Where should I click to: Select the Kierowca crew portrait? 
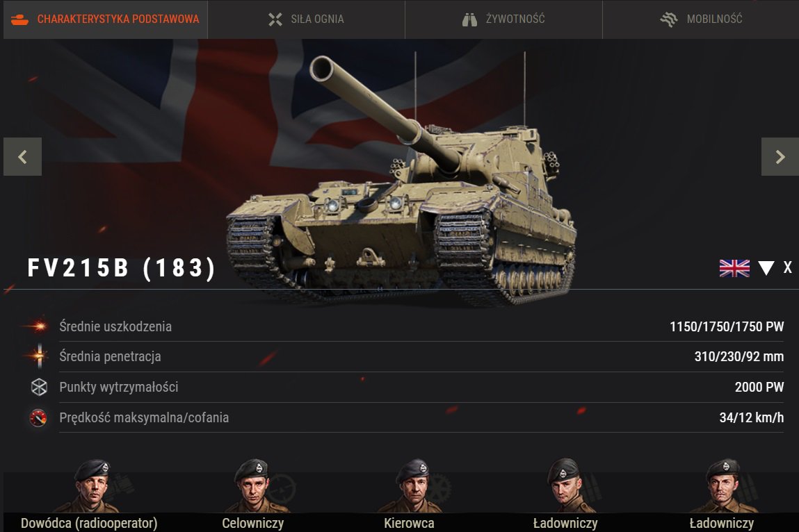[x=414, y=486]
